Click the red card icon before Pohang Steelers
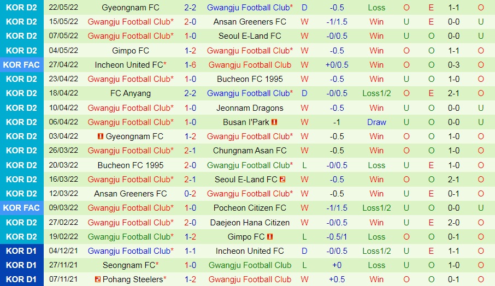The width and height of the screenshot is (495, 286). point(97,279)
